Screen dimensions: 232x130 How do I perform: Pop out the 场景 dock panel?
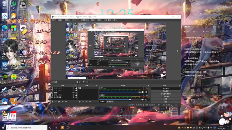97,86
